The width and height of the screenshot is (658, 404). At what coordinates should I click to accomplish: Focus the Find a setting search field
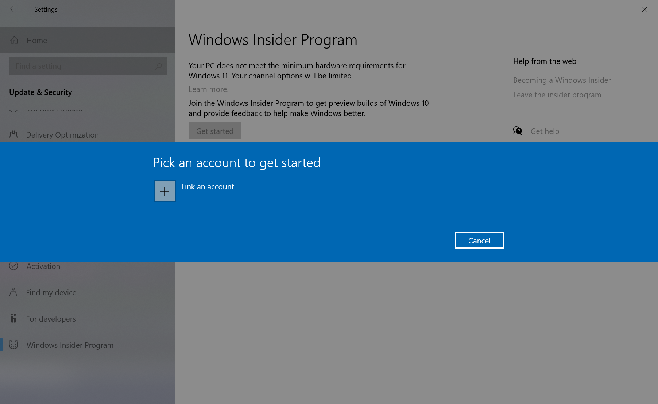[x=82, y=66]
